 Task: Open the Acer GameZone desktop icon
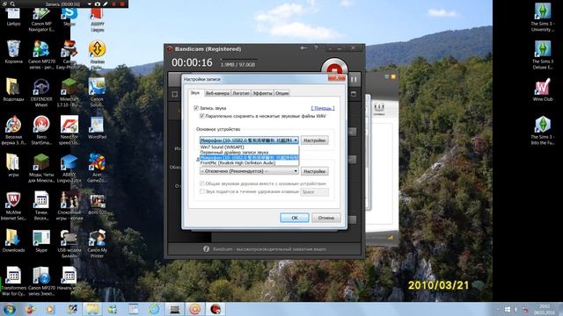(x=97, y=168)
